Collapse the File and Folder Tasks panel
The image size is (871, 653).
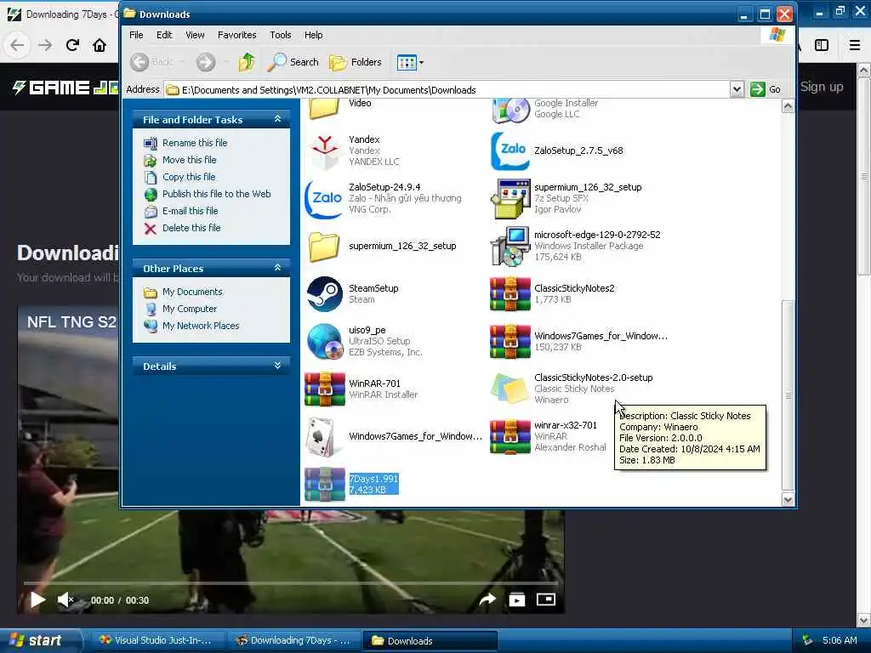coord(278,119)
